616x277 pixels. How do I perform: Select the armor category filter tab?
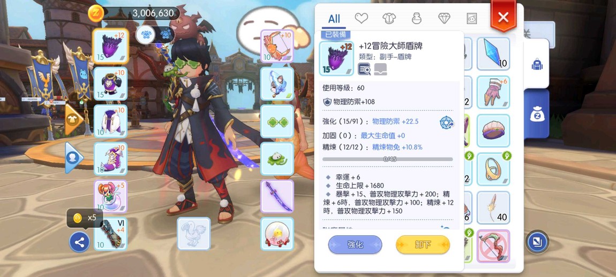click(389, 18)
